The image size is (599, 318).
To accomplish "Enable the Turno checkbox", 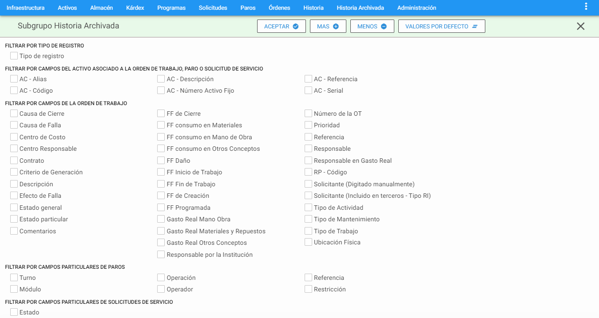I will (x=14, y=278).
